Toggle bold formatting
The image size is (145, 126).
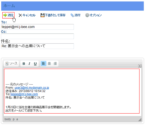[24, 64]
